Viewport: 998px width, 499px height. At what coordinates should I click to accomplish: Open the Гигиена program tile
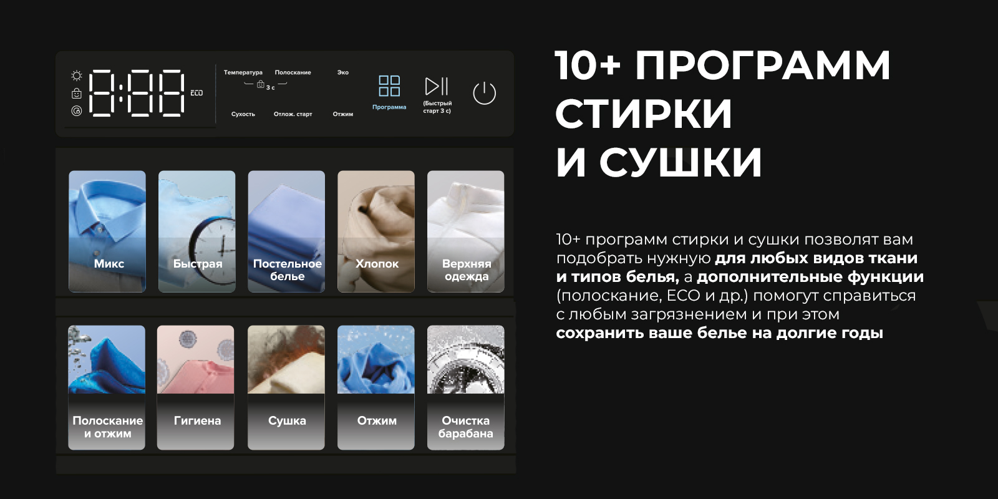pyautogui.click(x=196, y=387)
